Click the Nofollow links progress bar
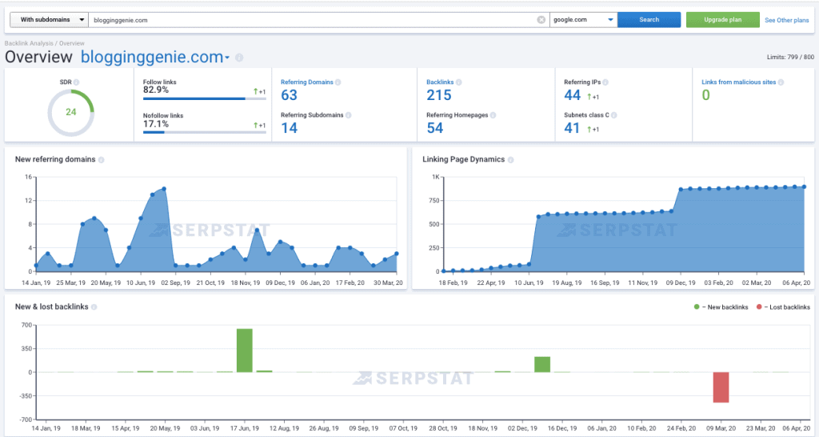This screenshot has width=819, height=437. (204, 132)
